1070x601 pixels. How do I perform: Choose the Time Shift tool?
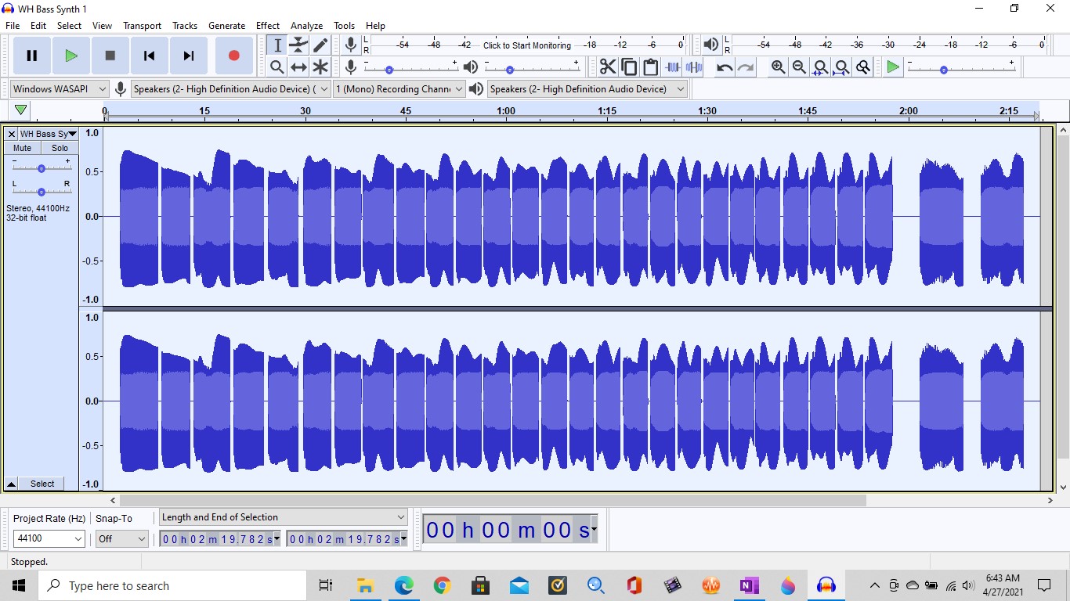[x=298, y=67]
